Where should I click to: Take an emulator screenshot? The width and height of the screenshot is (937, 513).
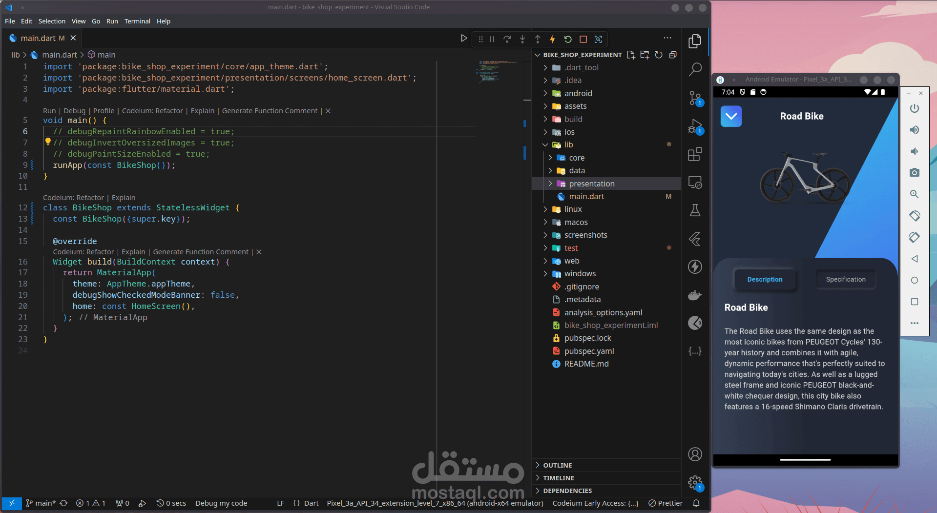coord(915,172)
